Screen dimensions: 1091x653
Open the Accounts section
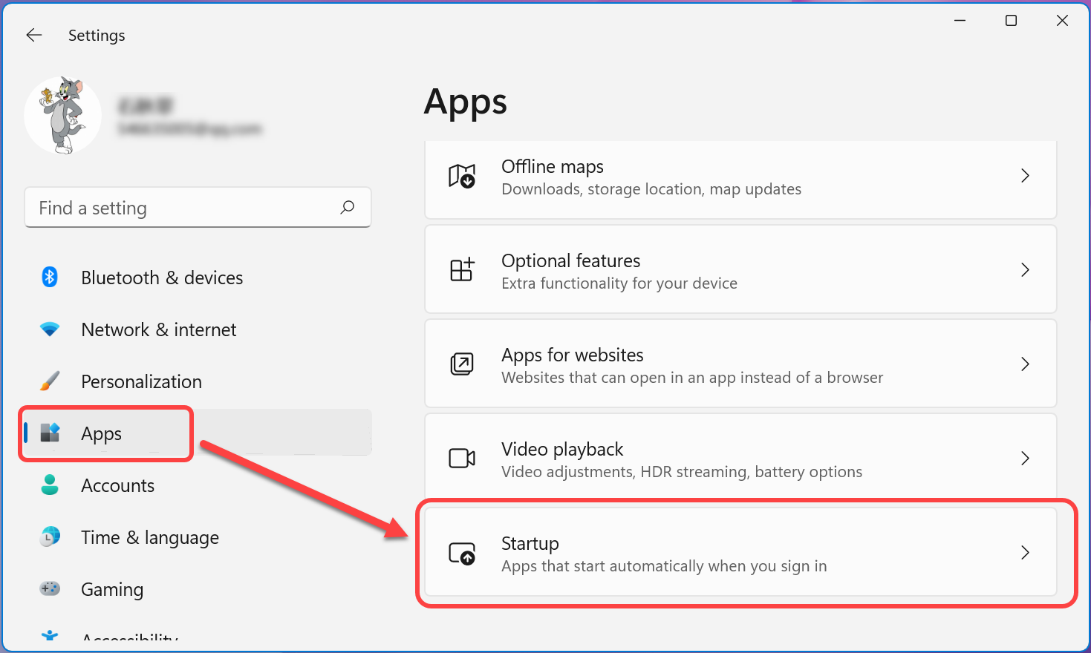(x=117, y=485)
